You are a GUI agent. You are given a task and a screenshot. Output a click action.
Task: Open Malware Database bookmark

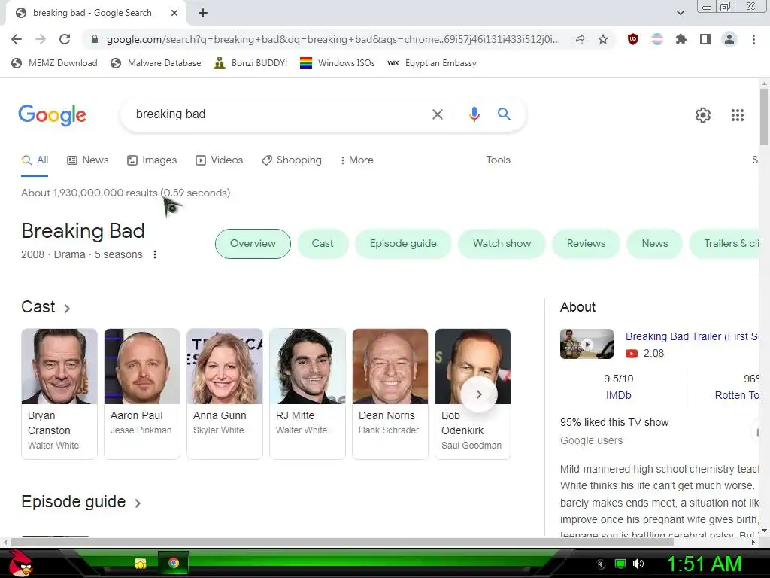[156, 63]
